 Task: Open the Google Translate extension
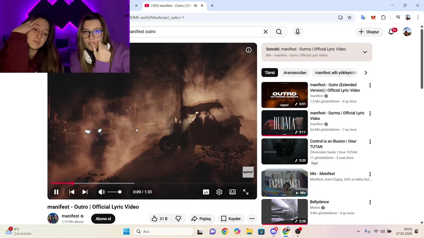363,18
